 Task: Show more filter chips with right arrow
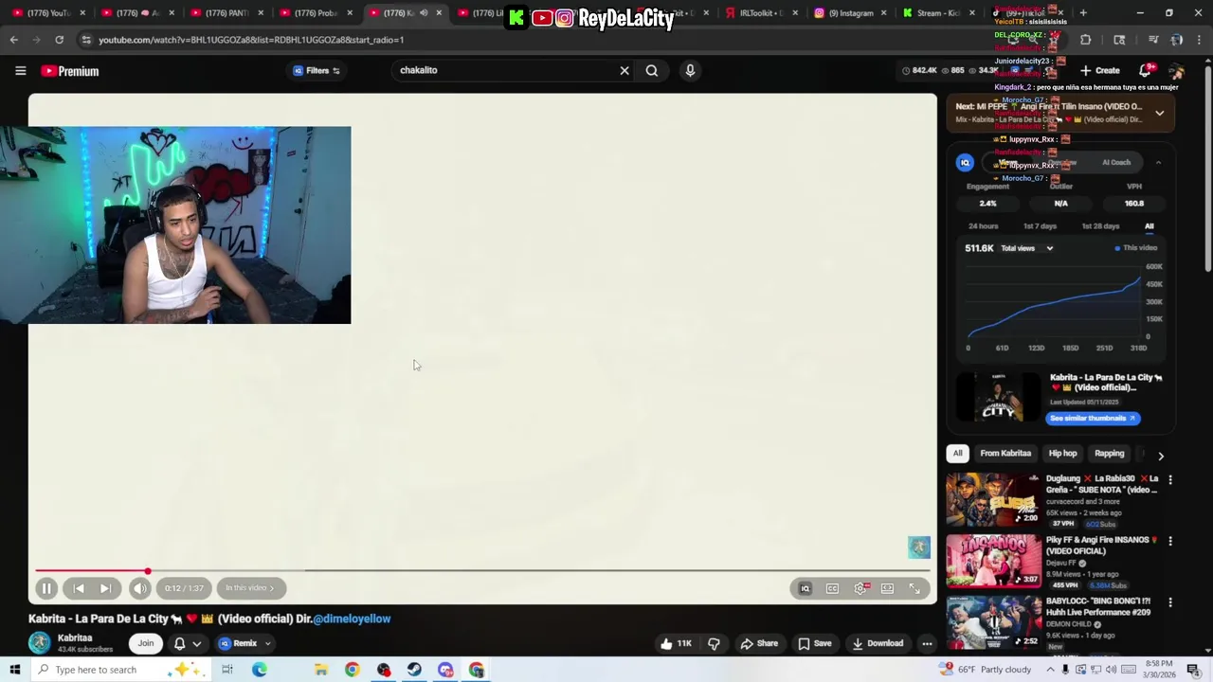[1160, 456]
